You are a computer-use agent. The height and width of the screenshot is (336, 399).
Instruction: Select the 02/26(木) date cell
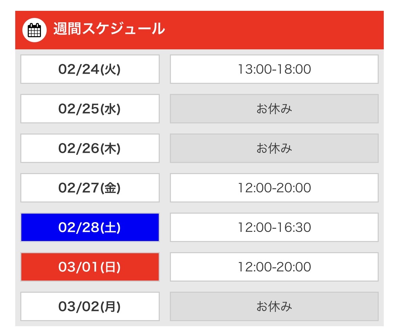coord(90,148)
